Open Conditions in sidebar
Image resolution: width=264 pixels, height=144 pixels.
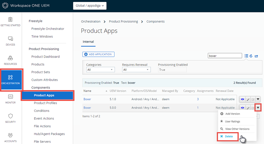point(42,111)
